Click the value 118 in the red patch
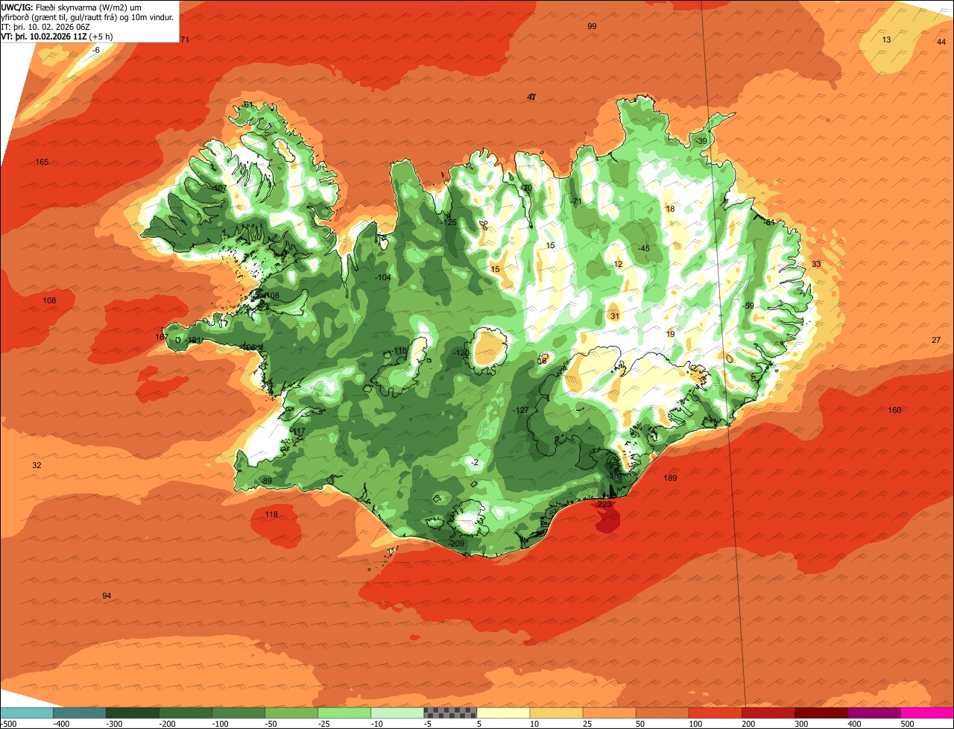This screenshot has width=954, height=729. pos(271,514)
